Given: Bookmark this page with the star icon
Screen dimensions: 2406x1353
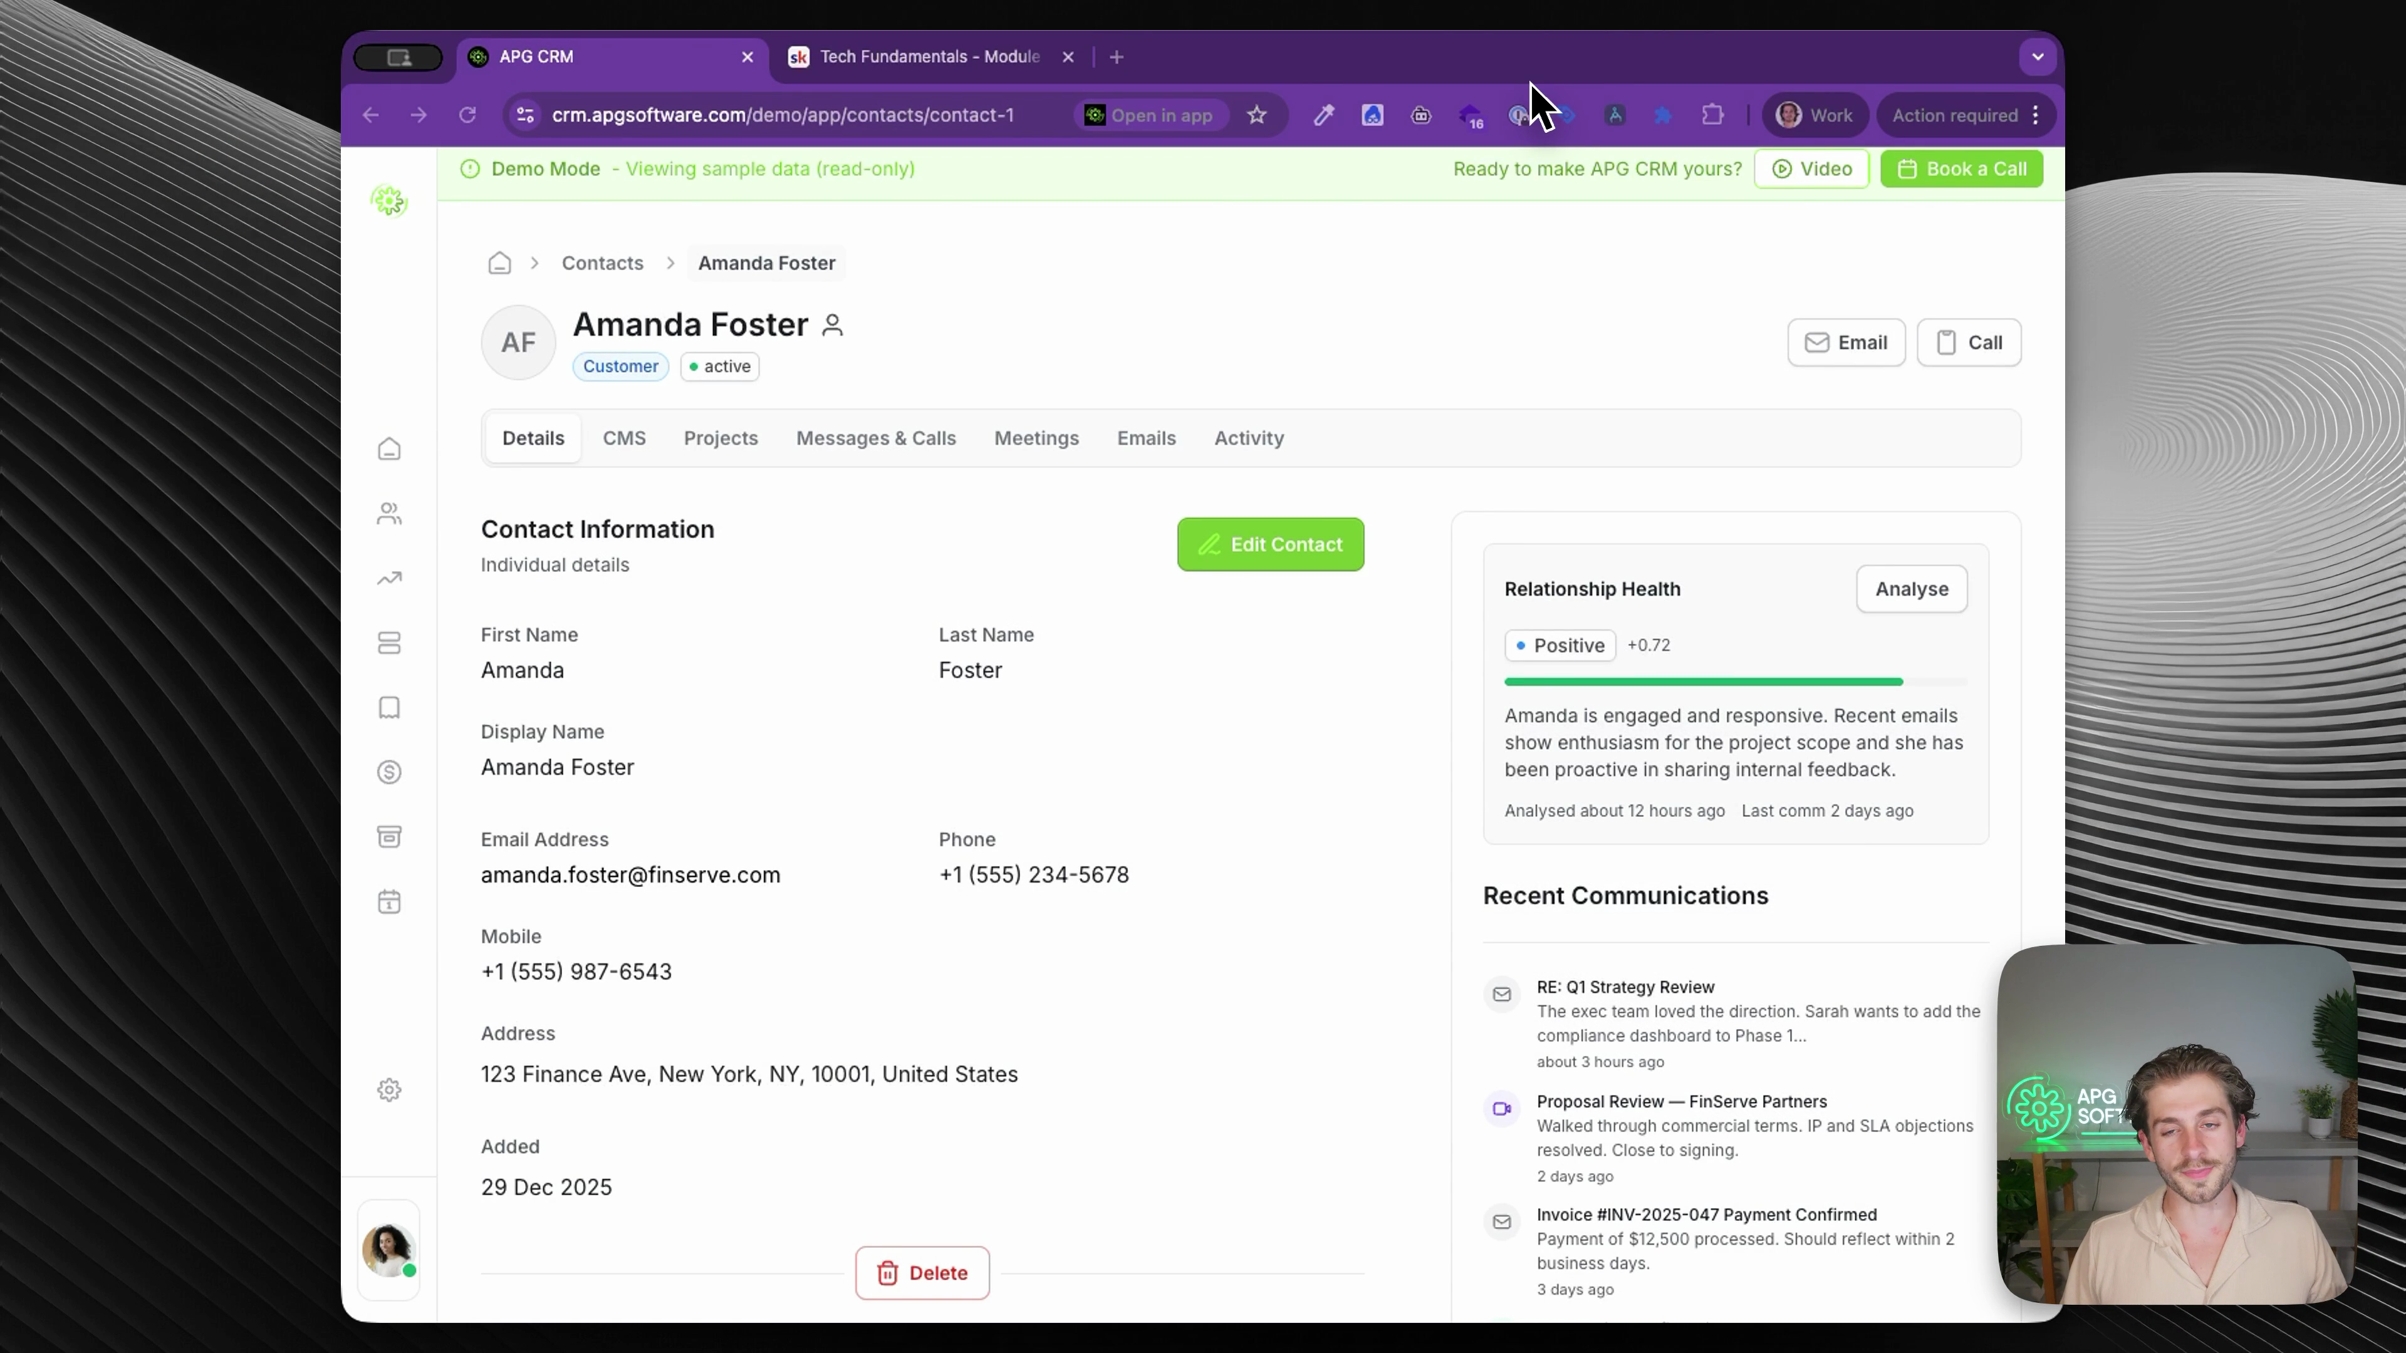Looking at the screenshot, I should (1257, 115).
